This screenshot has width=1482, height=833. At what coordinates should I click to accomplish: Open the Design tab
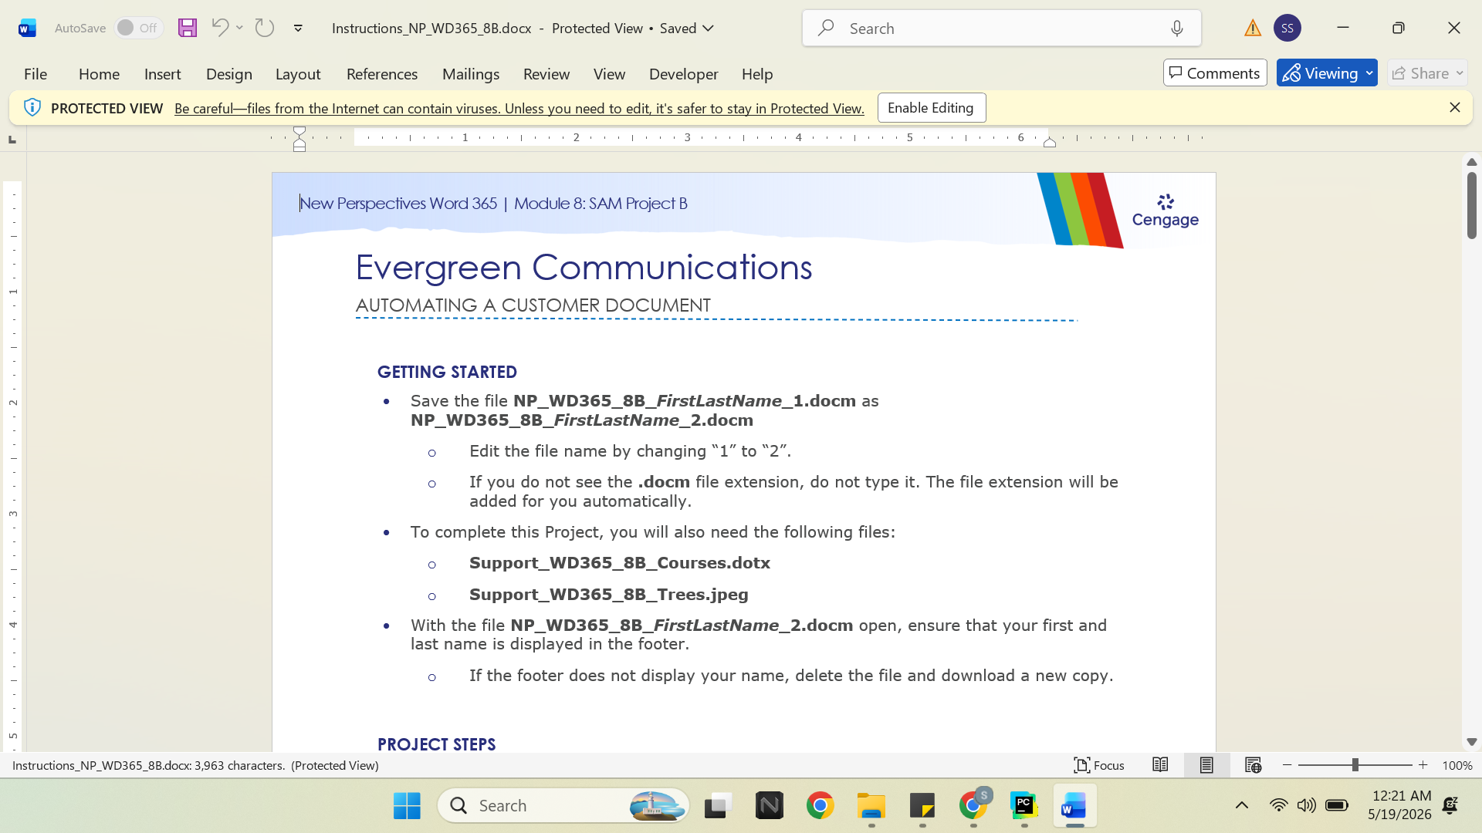[229, 74]
